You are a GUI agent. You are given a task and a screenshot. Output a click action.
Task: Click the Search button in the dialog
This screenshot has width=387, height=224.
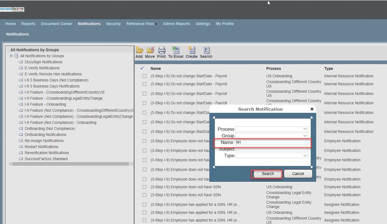pyautogui.click(x=268, y=174)
